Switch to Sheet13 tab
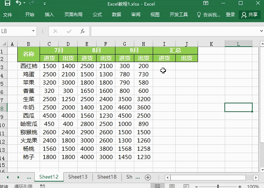264x188 pixels. pos(78,177)
